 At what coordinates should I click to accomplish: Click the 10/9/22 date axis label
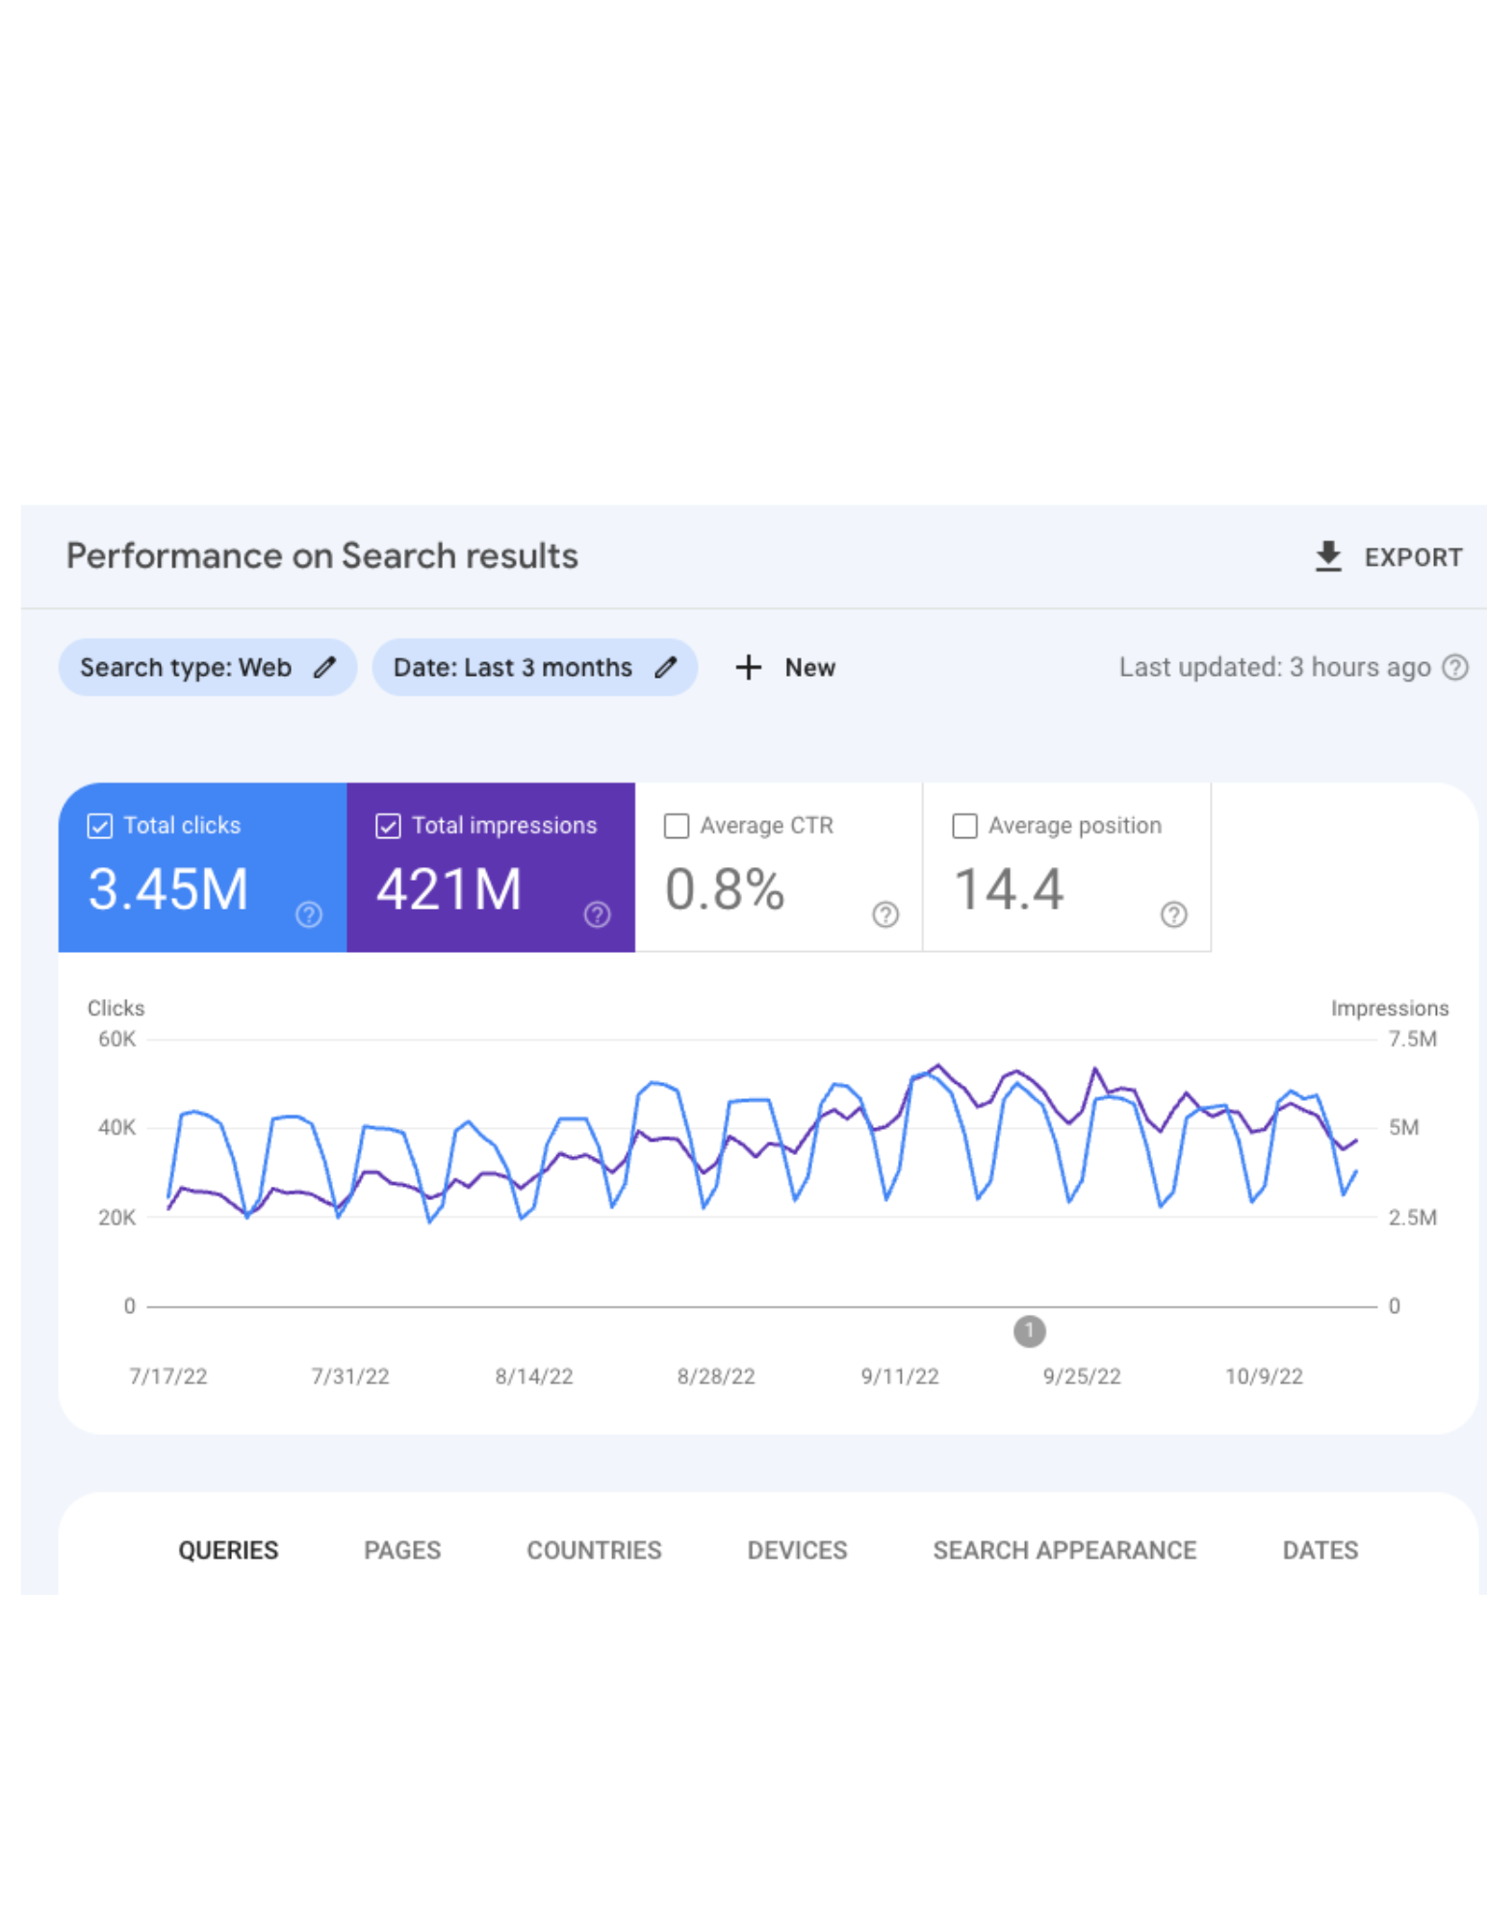coord(1264,1376)
